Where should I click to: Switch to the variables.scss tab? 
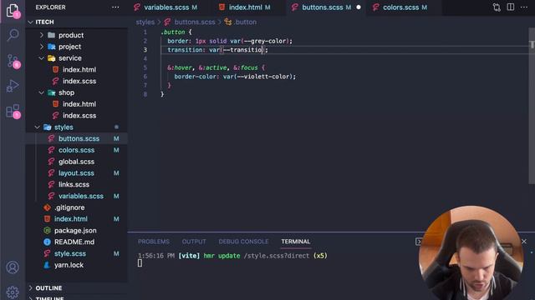coord(166,7)
